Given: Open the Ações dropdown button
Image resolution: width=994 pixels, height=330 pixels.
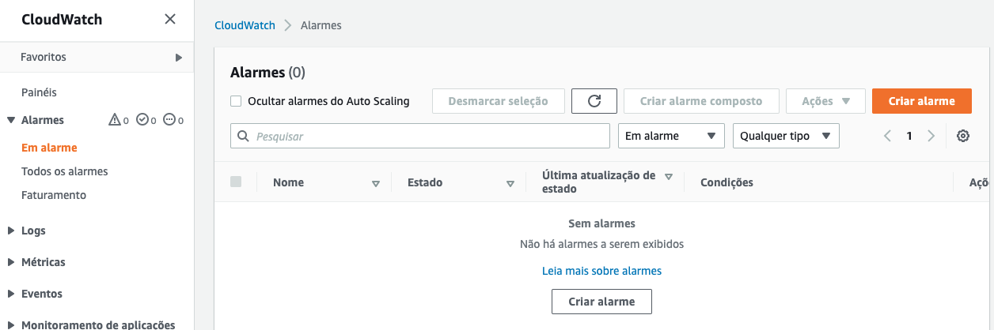Looking at the screenshot, I should click(826, 101).
